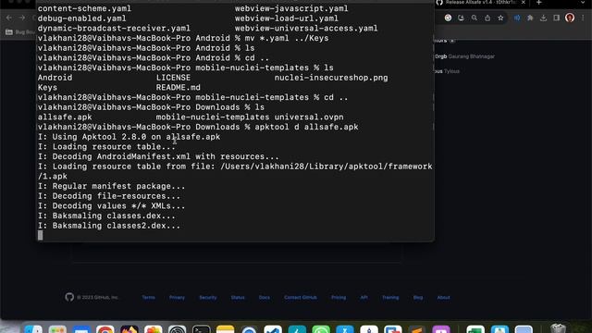Screen dimensions: 592x333
Task: Click 'dynamic-broadcast-receiver.yaml' in terminal output
Action: pos(114,29)
